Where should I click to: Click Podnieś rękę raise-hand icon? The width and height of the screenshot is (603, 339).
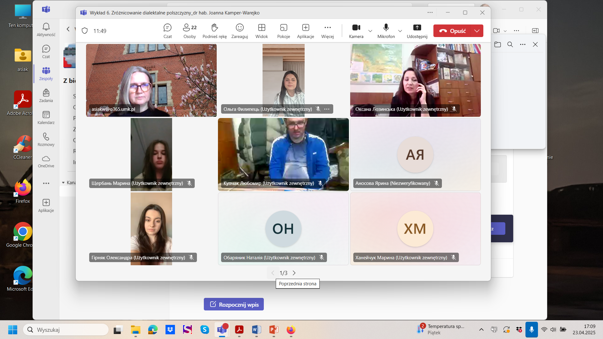click(x=215, y=31)
